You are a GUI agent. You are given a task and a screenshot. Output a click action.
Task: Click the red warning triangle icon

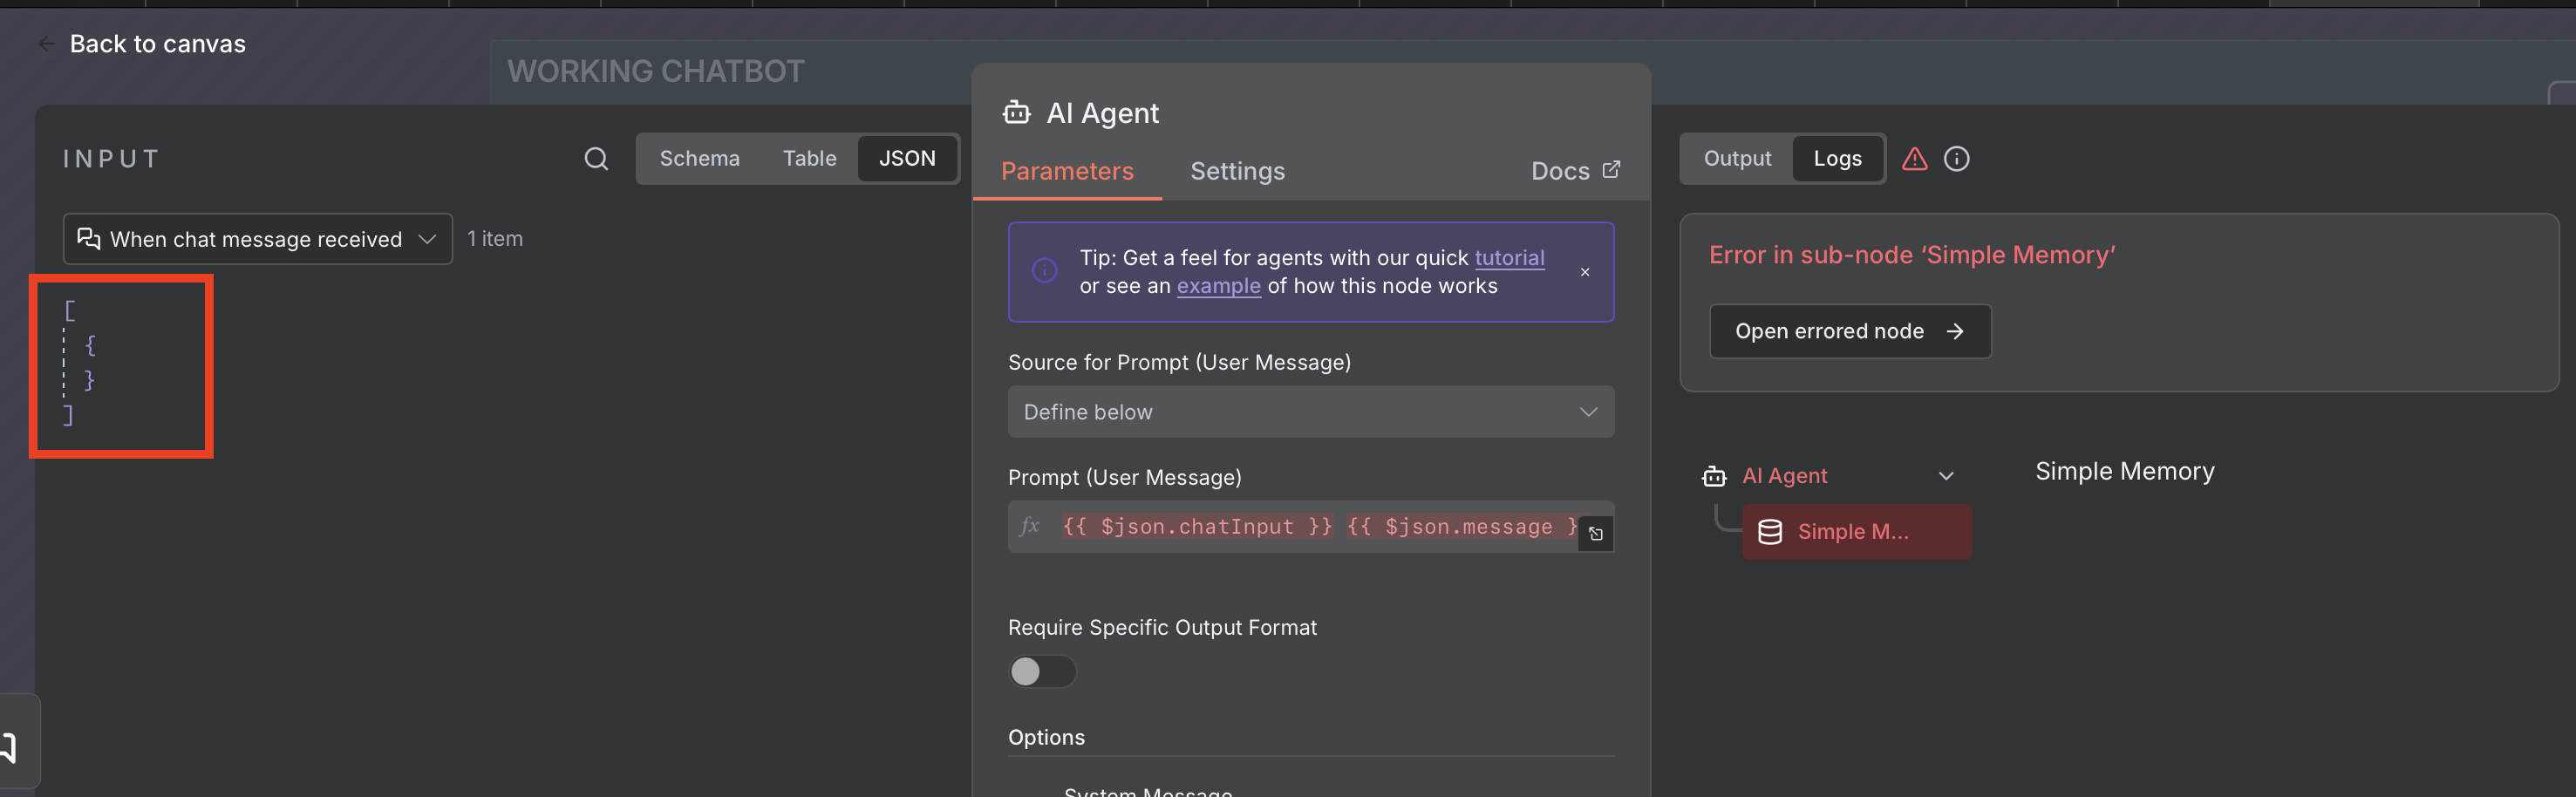[x=1914, y=159]
